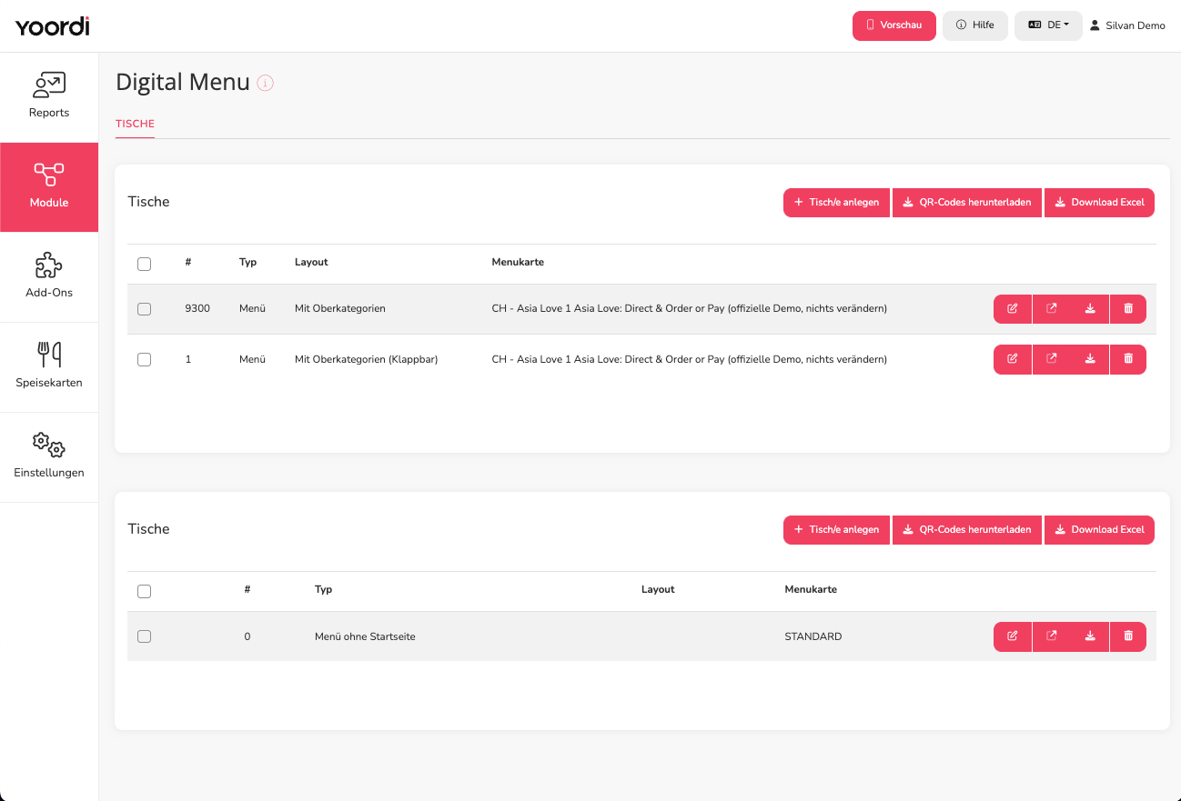1181x801 pixels.
Task: Open the Einstellungen sidebar section
Action: [49, 457]
